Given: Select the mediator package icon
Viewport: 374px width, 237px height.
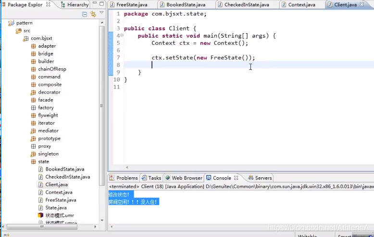Looking at the screenshot, I should pyautogui.click(x=33, y=131).
